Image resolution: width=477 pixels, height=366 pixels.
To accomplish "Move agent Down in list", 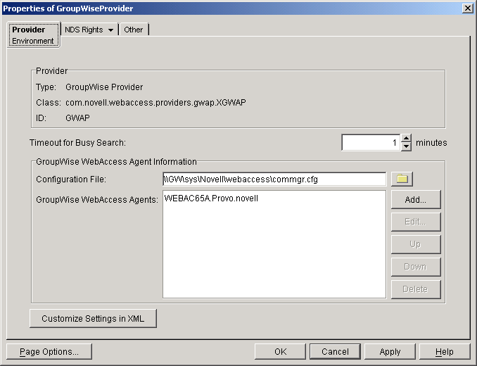I will click(x=416, y=267).
